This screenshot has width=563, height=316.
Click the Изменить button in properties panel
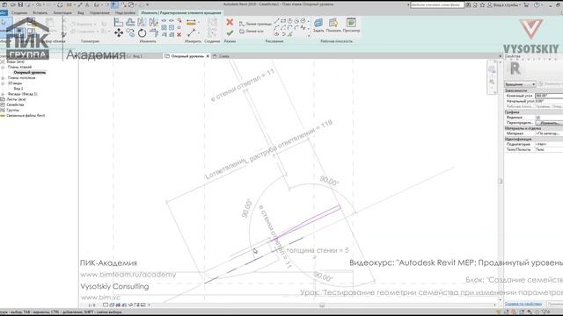coord(549,123)
